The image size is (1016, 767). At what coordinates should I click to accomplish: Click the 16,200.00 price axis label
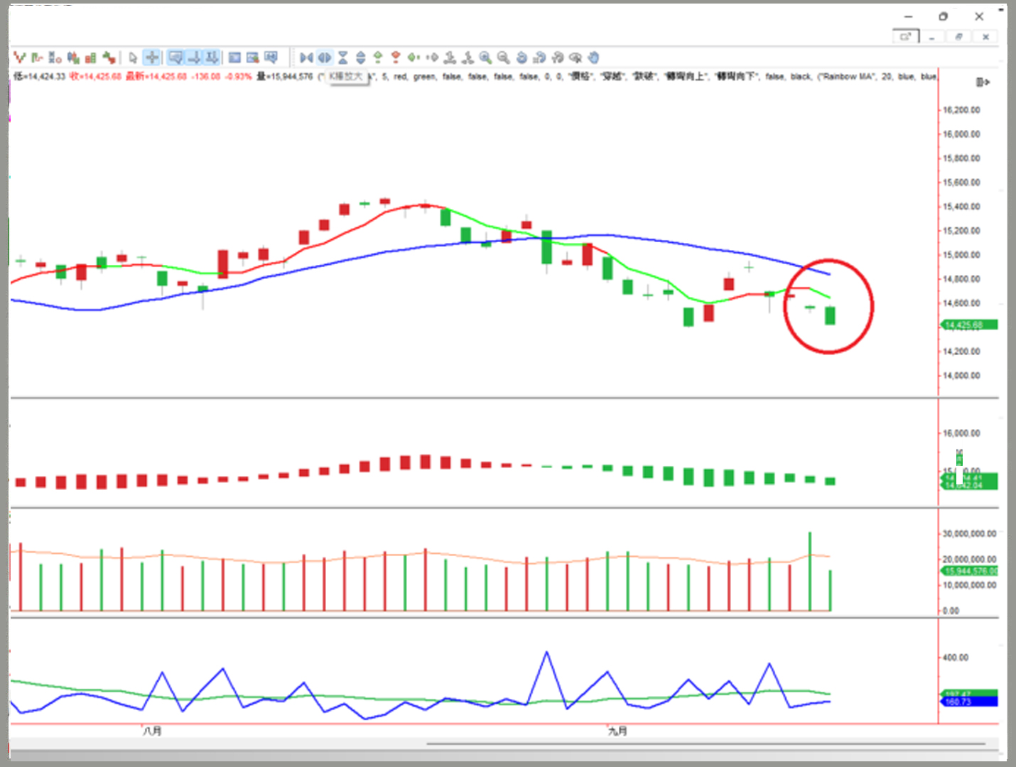(x=961, y=110)
